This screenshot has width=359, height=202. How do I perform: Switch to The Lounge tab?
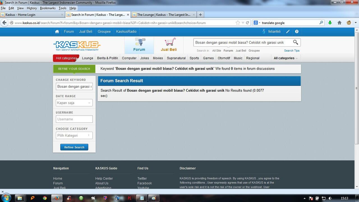(164, 15)
